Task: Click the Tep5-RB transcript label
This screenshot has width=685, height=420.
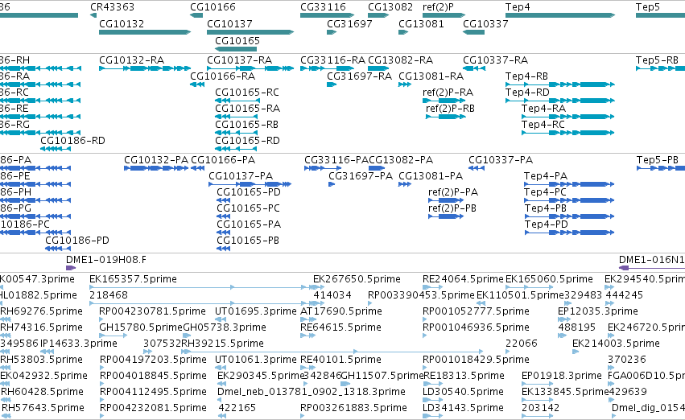Action: pos(657,60)
